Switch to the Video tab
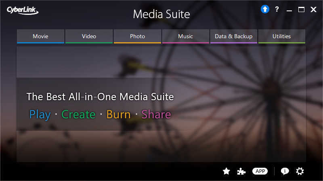Screen dimensions: 323x181 pos(89,36)
